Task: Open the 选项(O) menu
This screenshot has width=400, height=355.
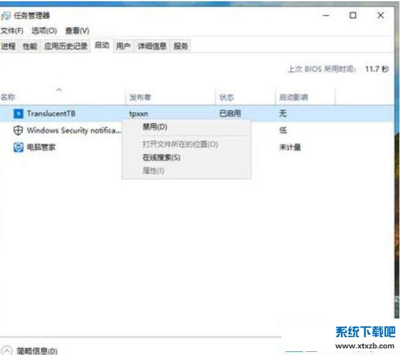Action: 44,31
